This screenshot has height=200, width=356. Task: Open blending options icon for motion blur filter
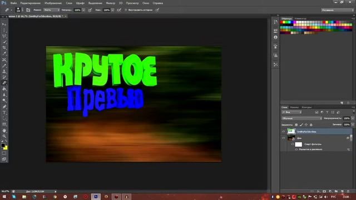pyautogui.click(x=348, y=149)
